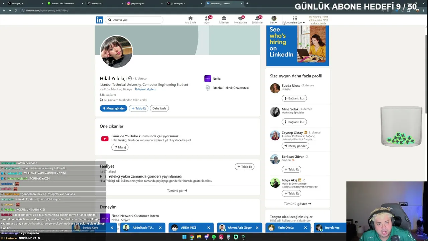Click the Arama yap search field

[x=134, y=20]
